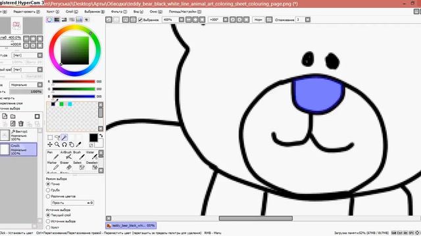Choose the AirBrush tool
The height and width of the screenshot is (236, 421).
66,155
